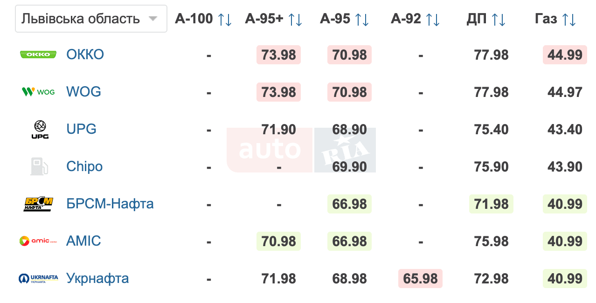Follow the БРСМ-Нафта link

coord(110,204)
